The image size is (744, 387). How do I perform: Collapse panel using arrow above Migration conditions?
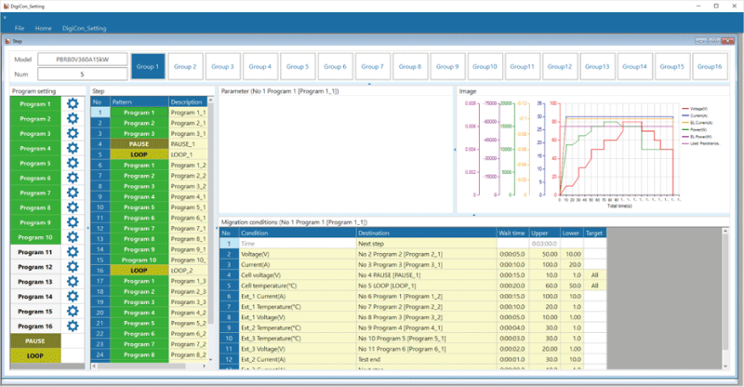[474, 214]
